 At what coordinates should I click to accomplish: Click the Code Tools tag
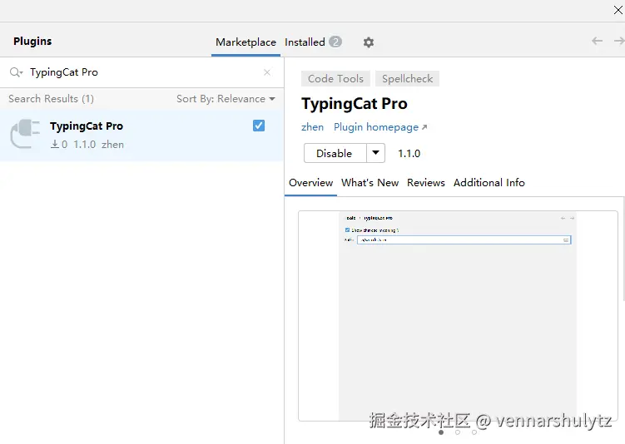(x=335, y=79)
